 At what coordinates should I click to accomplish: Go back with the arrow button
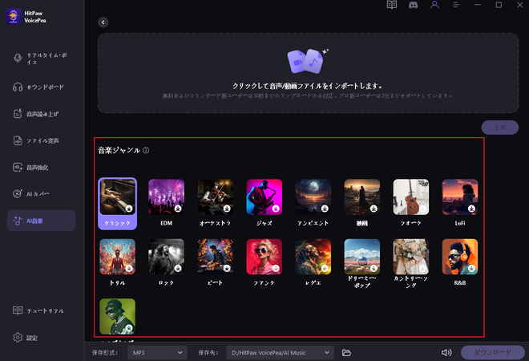pos(103,22)
